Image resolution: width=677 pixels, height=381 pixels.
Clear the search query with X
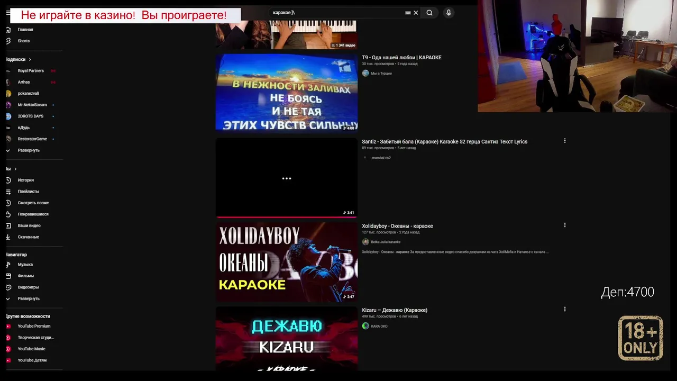[416, 13]
